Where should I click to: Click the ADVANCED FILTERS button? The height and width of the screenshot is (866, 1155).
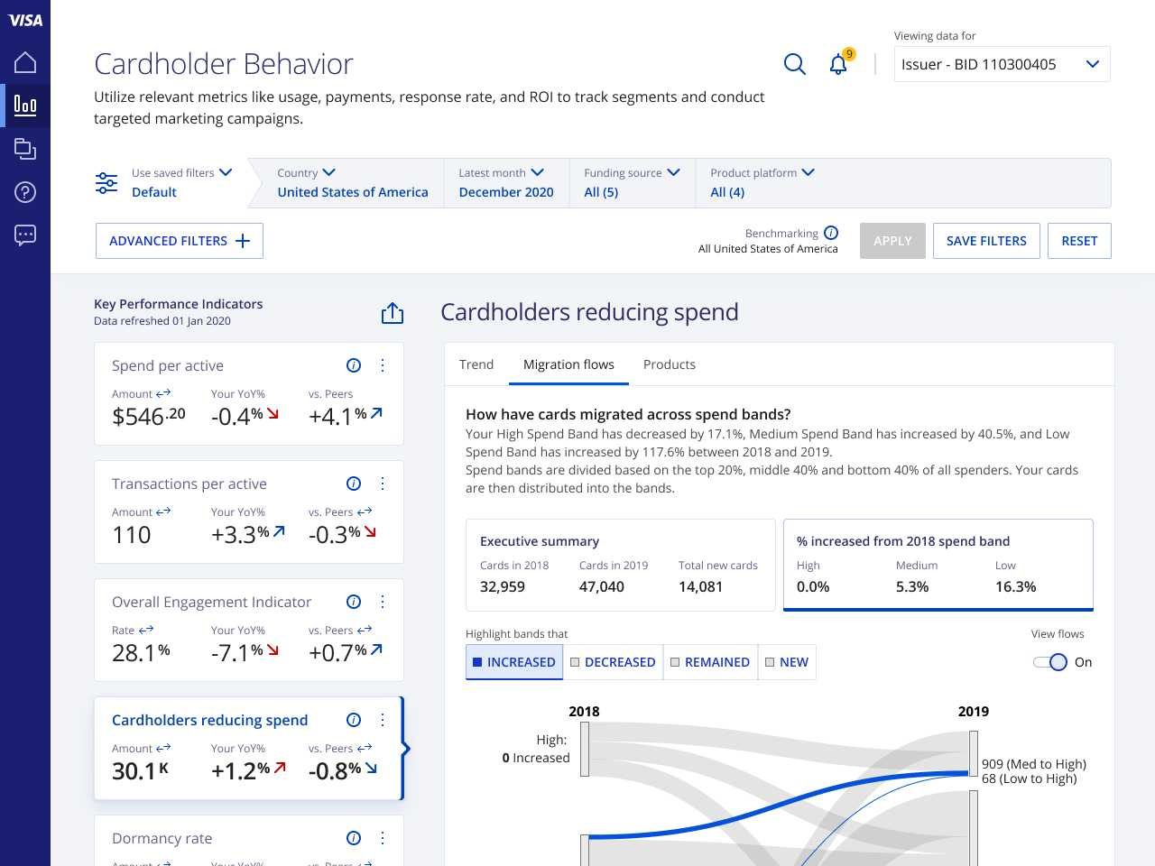pyautogui.click(x=180, y=241)
